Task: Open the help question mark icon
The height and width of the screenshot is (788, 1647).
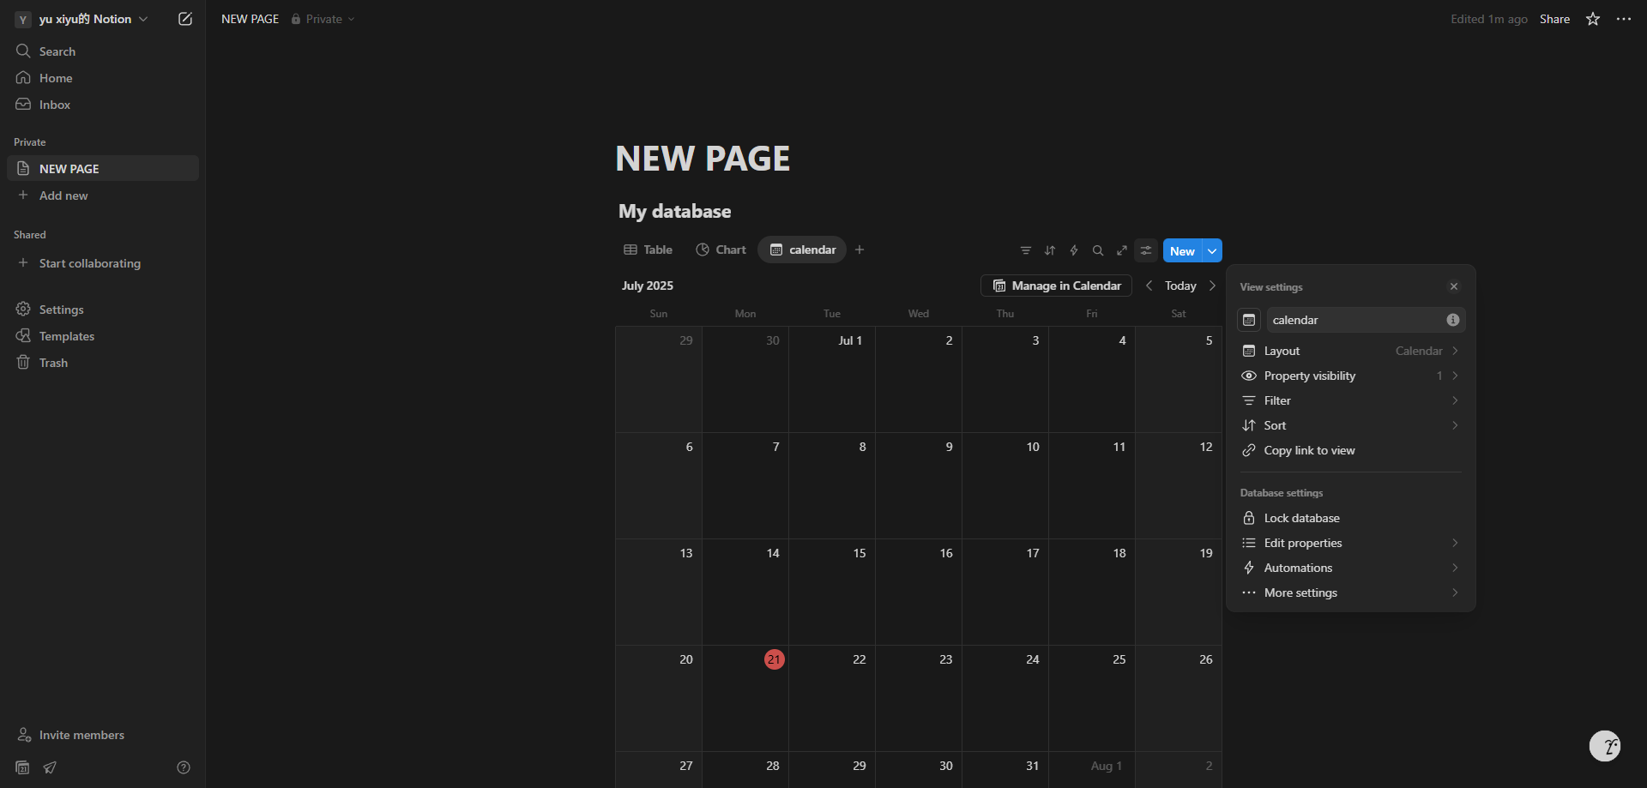Action: click(184, 767)
